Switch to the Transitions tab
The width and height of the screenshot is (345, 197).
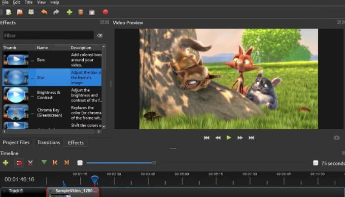coord(49,142)
